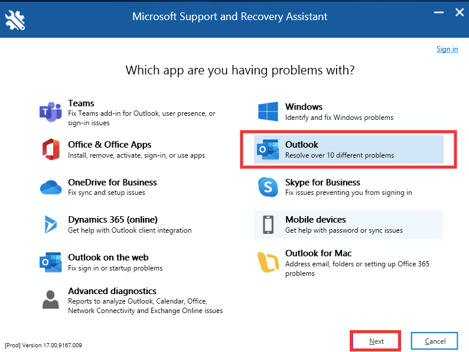The width and height of the screenshot is (469, 352).
Task: Click the Outlook on the web icon
Action: tap(51, 262)
